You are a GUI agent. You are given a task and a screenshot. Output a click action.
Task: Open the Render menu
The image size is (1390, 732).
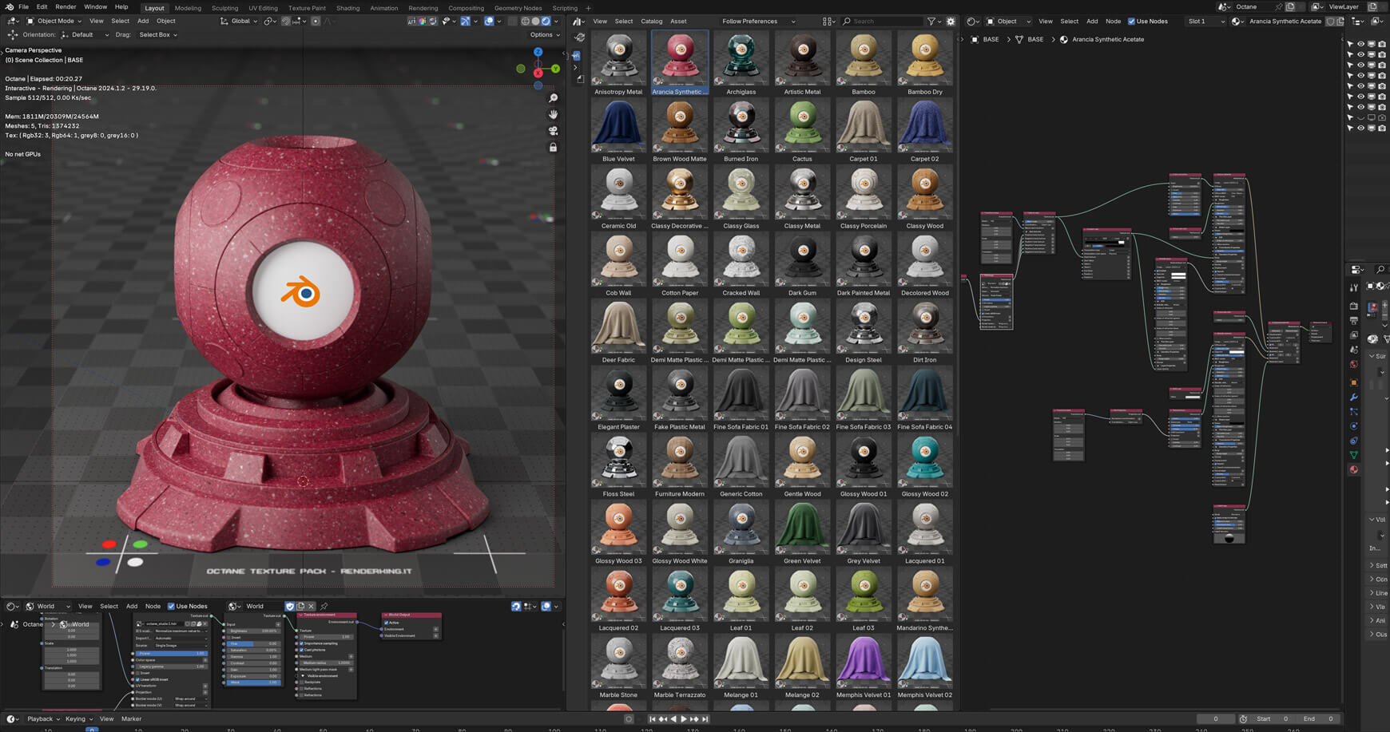pos(66,6)
